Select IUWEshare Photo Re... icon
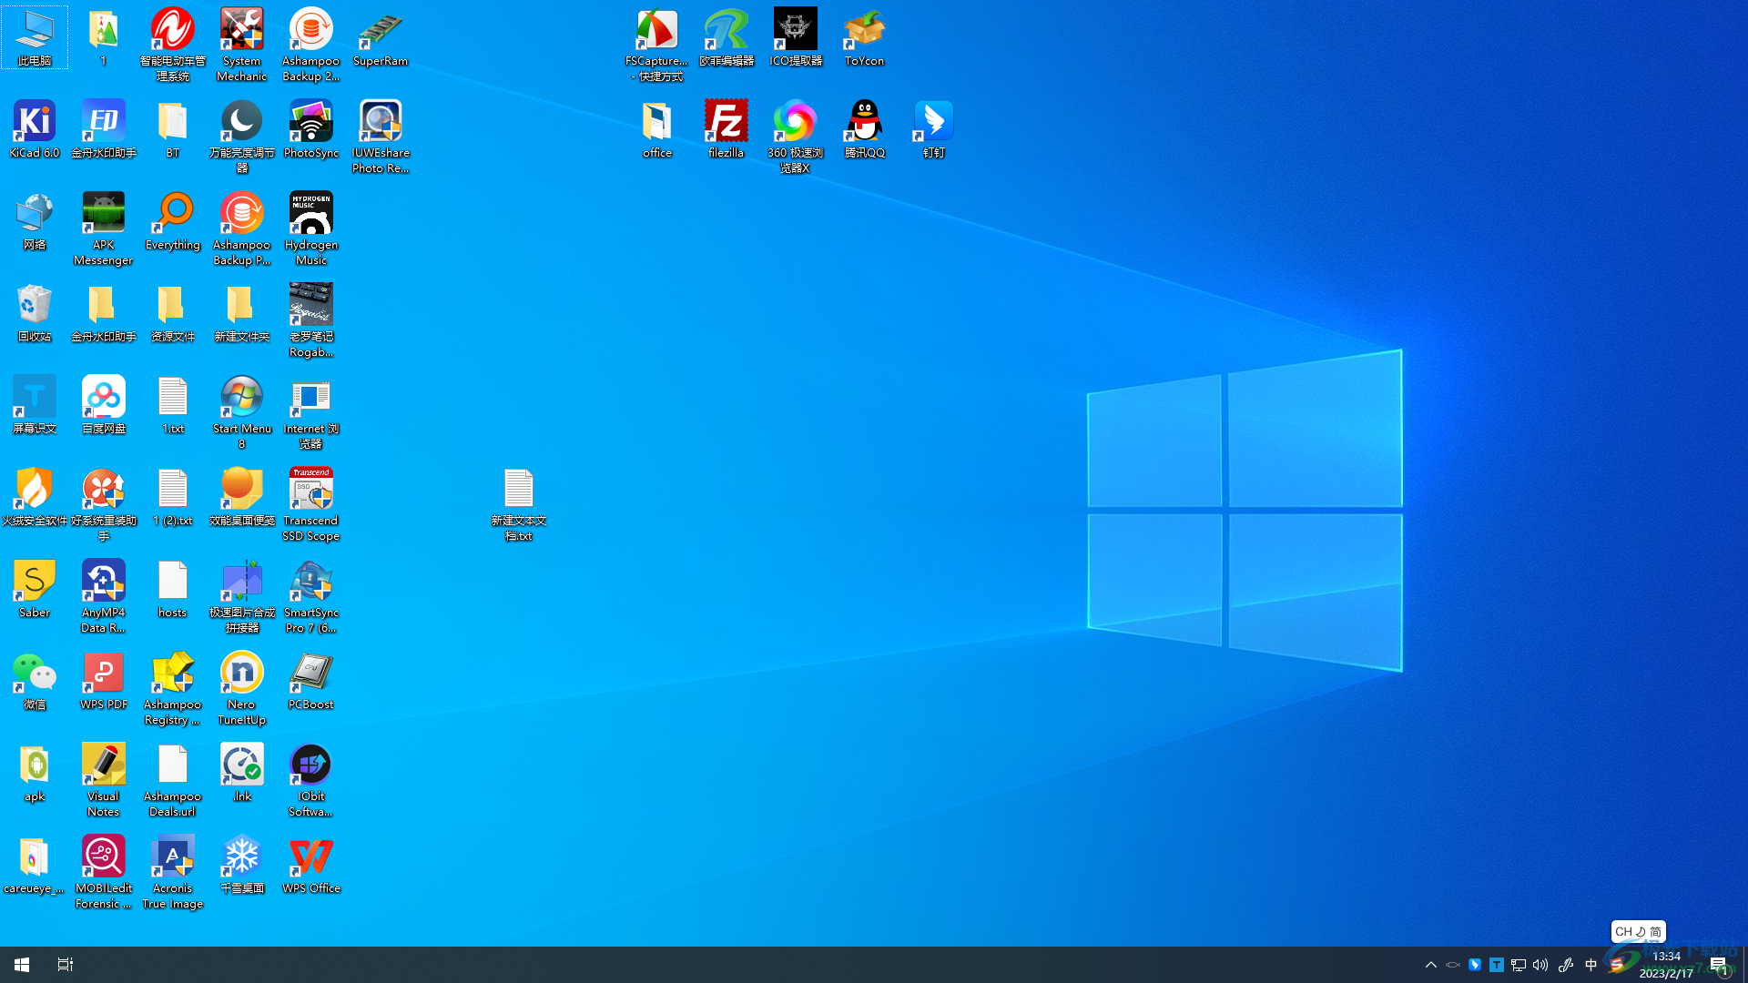Viewport: 1748px width, 983px height. tap(381, 137)
